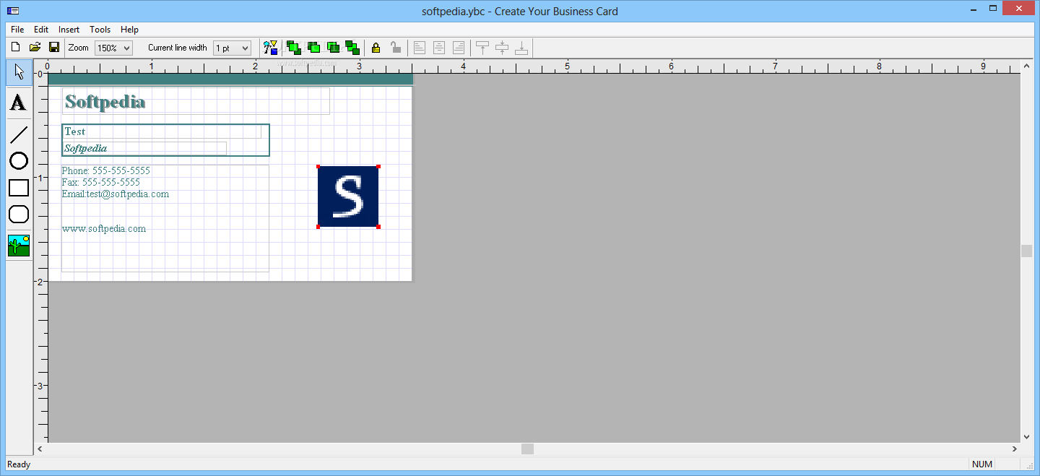Click the vertical scrollbar up arrow
Image resolution: width=1040 pixels, height=476 pixels.
tap(1026, 66)
